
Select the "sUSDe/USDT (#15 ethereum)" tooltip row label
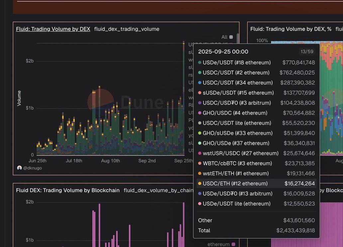(238, 93)
